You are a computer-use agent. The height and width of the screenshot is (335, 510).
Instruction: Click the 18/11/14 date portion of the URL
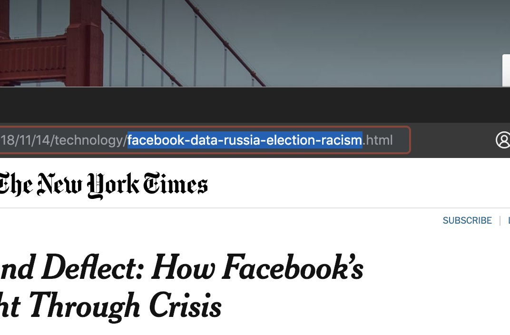[25, 140]
